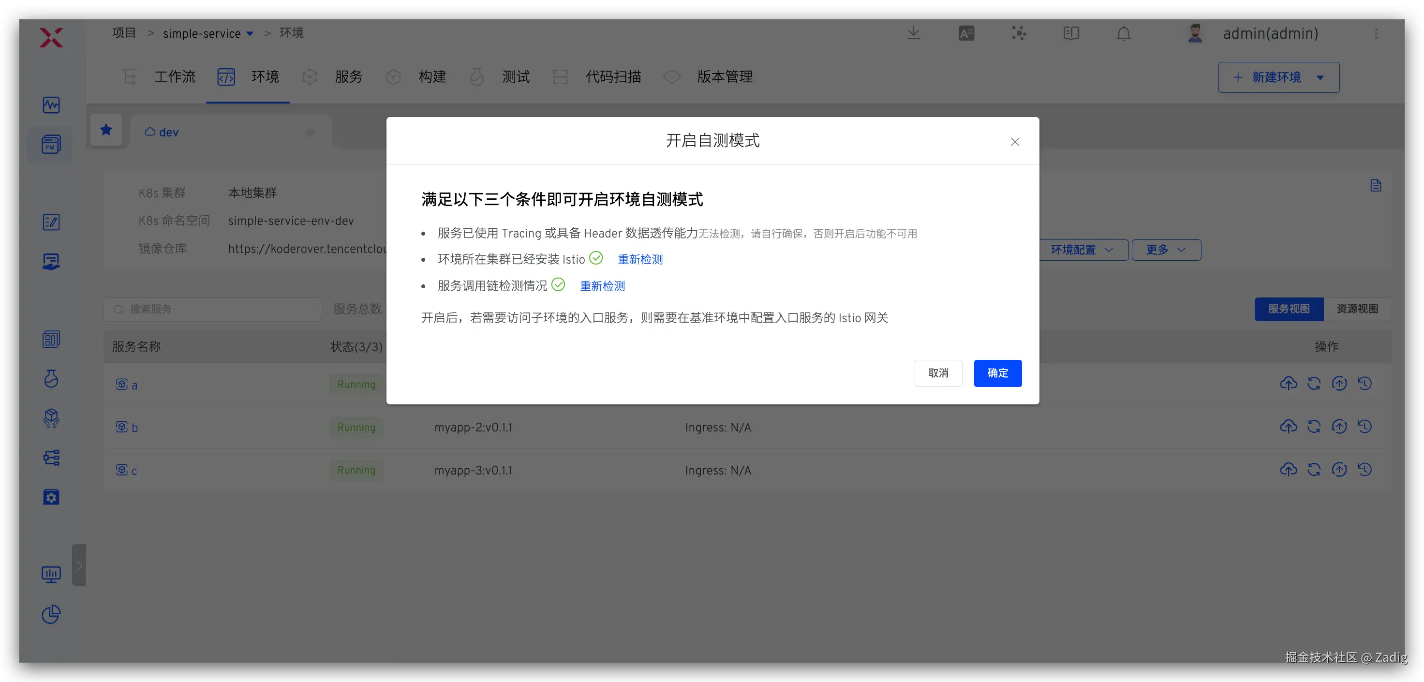This screenshot has width=1424, height=682.
Task: Open the package delivery sidebar icon
Action: point(51,418)
